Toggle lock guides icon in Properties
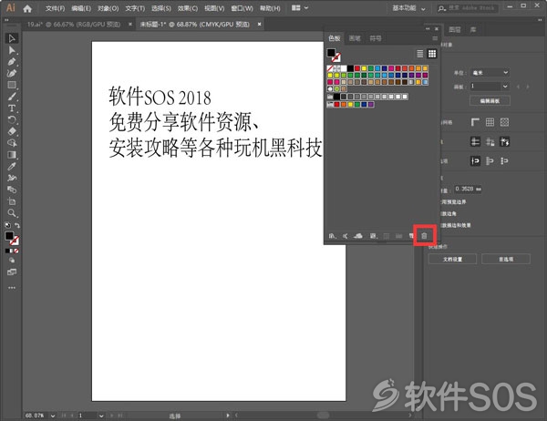 click(x=490, y=141)
